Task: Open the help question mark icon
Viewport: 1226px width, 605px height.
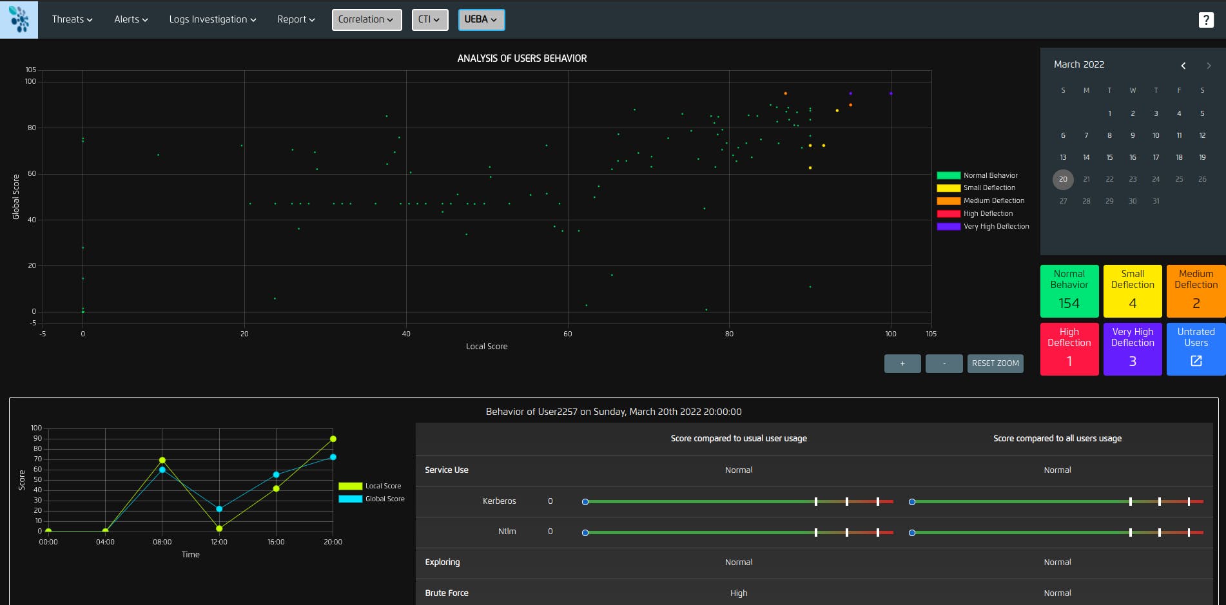Action: pyautogui.click(x=1205, y=20)
